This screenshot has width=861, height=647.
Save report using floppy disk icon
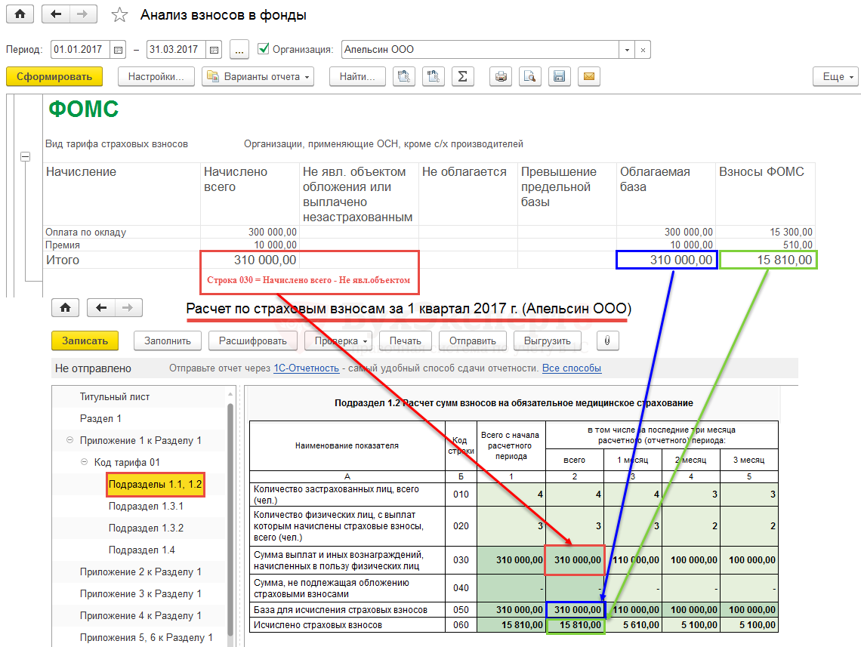click(560, 76)
